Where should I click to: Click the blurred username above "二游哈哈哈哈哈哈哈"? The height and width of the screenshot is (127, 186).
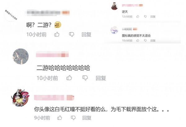pyautogui.click(x=52, y=54)
